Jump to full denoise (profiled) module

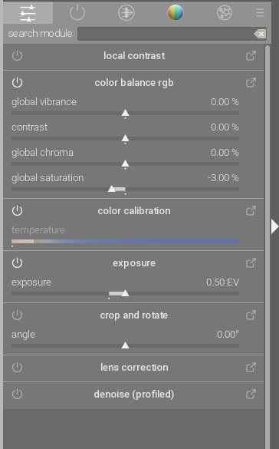pyautogui.click(x=251, y=394)
